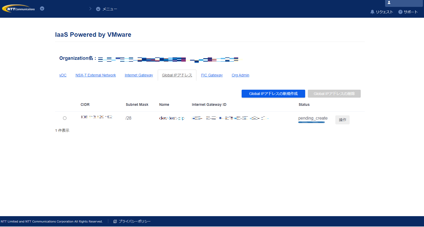
Task: Click Global IPアドレスの削除 button
Action: click(x=334, y=94)
